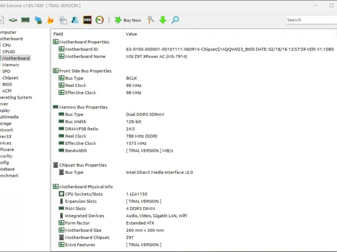The image size is (337, 252).
Task: Launch the flame stability test icon
Action: pyautogui.click(x=50, y=20)
